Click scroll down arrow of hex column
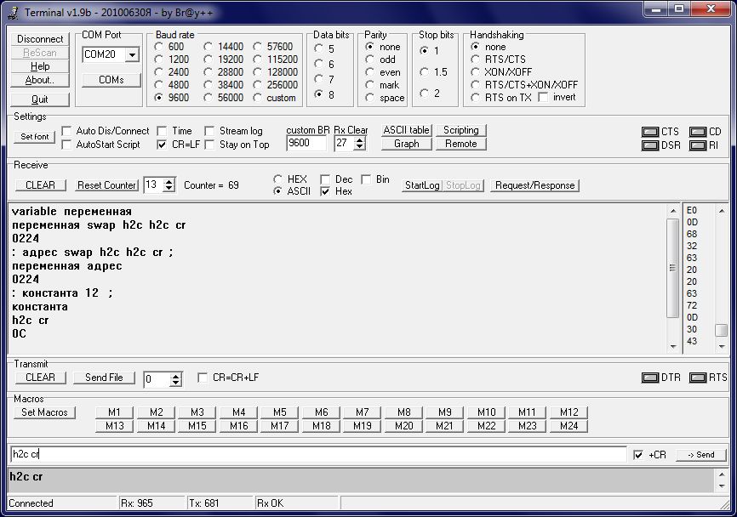737x517 pixels. pyautogui.click(x=722, y=347)
